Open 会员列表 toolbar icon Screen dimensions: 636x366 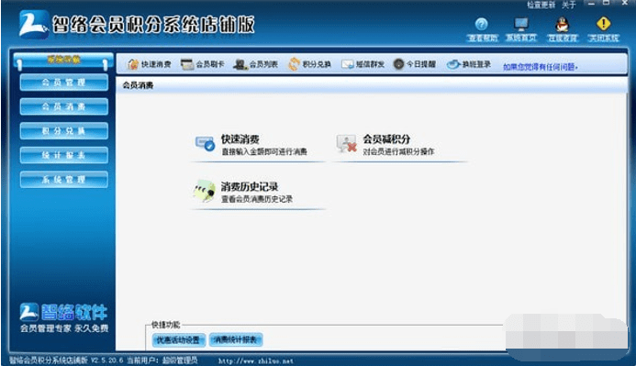tap(255, 64)
